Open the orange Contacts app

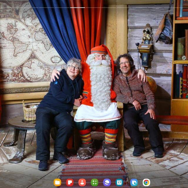tap(82, 182)
